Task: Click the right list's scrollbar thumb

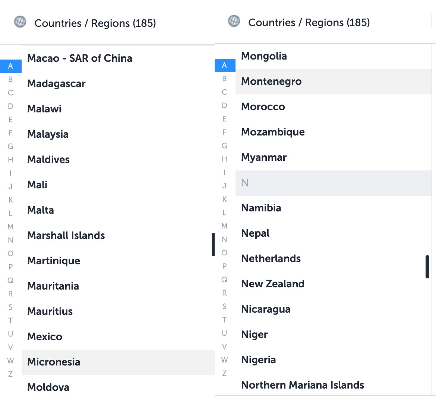Action: click(427, 266)
